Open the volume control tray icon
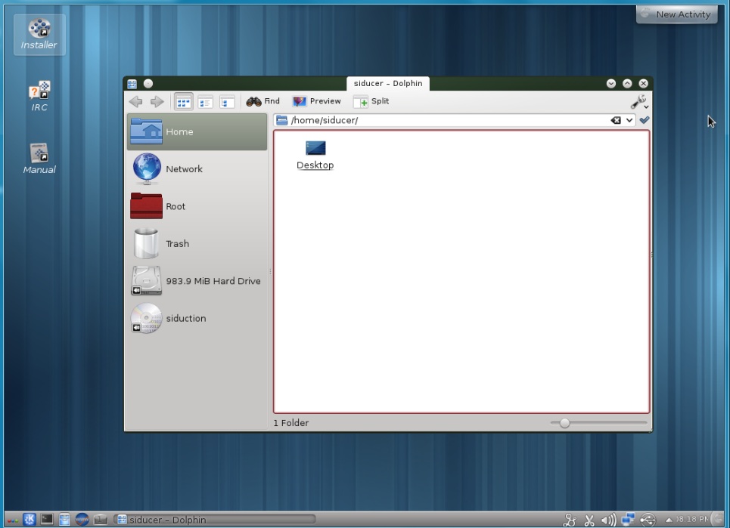 coord(608,520)
